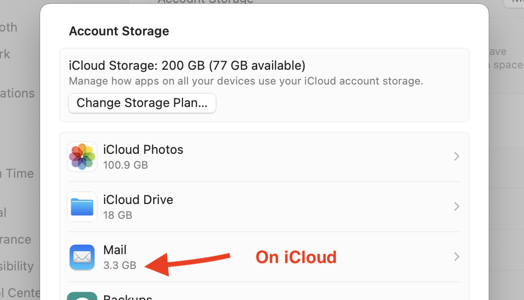Select the iCloud Photos label
This screenshot has width=524, height=300.
point(143,150)
